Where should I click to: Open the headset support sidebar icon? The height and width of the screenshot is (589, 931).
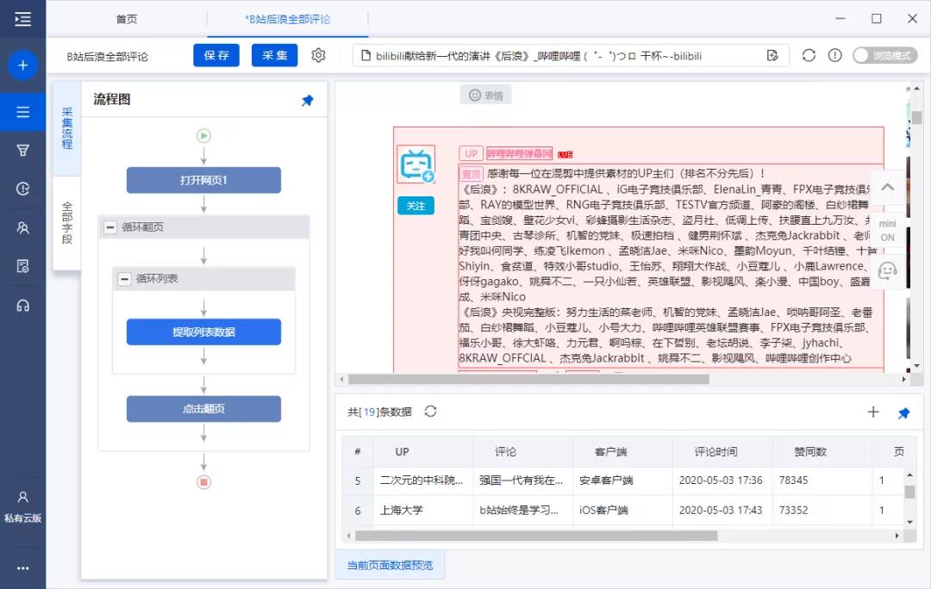coord(22,306)
